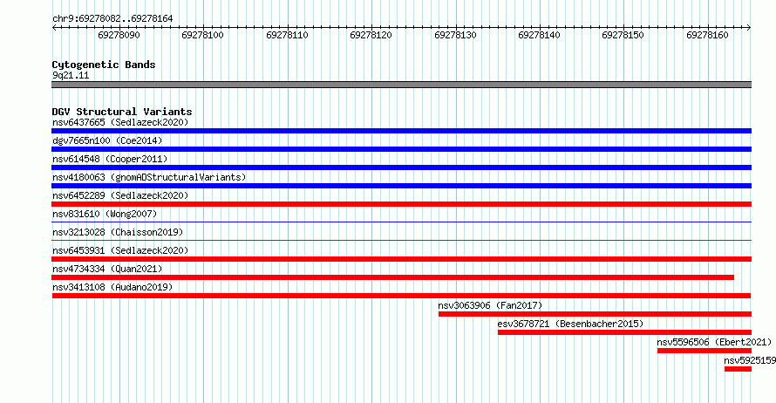Click the DGV Structural Variants track title
Viewport: 776px width, 403px height.
click(122, 112)
